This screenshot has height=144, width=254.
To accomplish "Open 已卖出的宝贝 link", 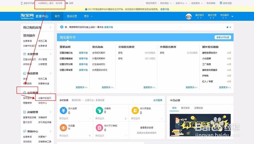I will 29,59.
